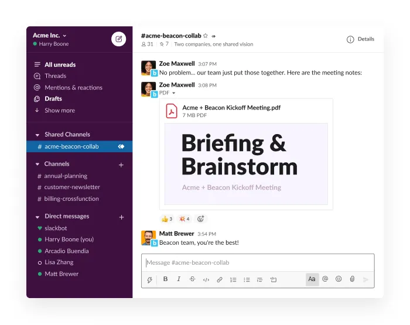
Task: Open the PDF file icon
Action: [172, 111]
